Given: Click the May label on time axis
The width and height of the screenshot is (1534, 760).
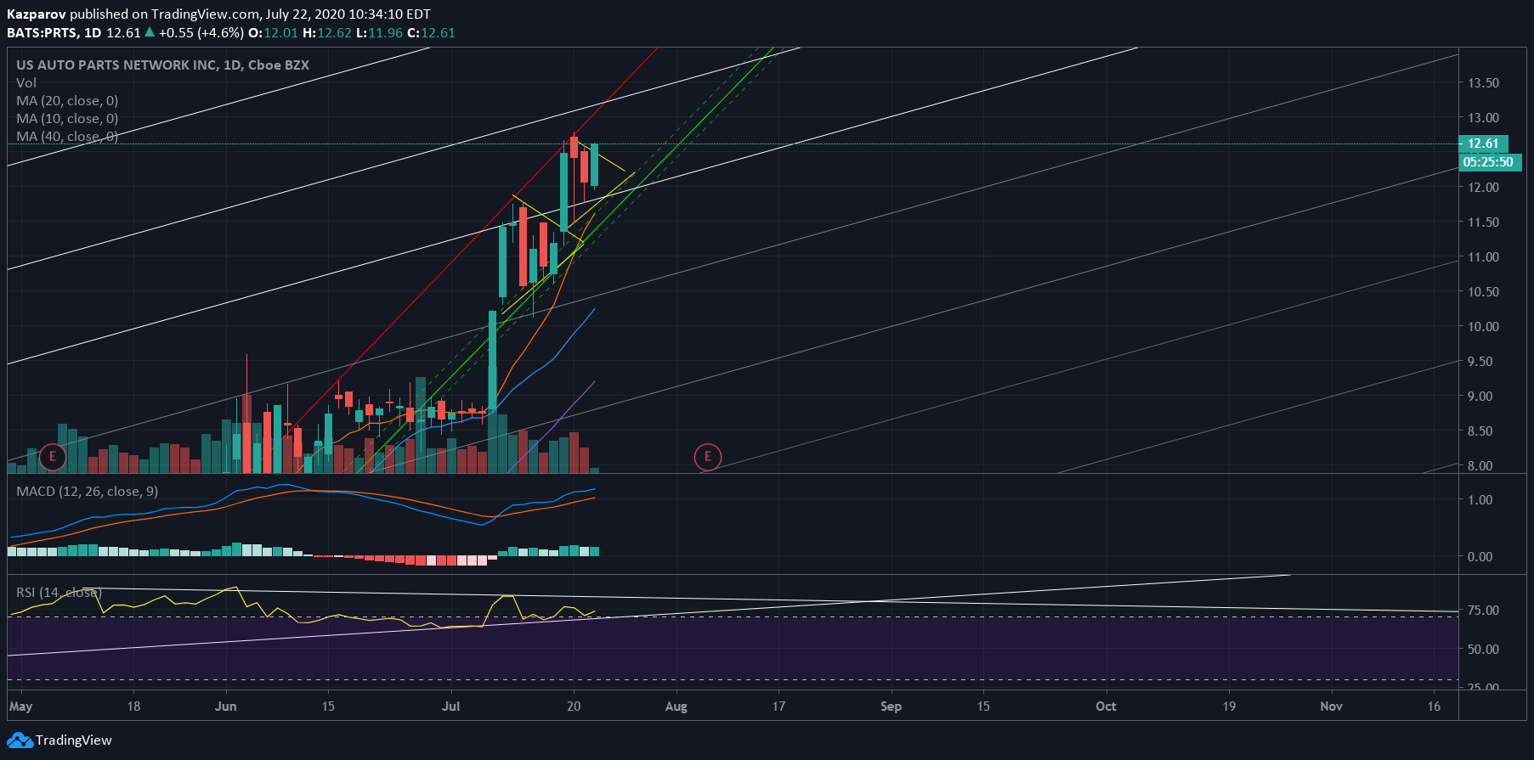Looking at the screenshot, I should (x=20, y=707).
